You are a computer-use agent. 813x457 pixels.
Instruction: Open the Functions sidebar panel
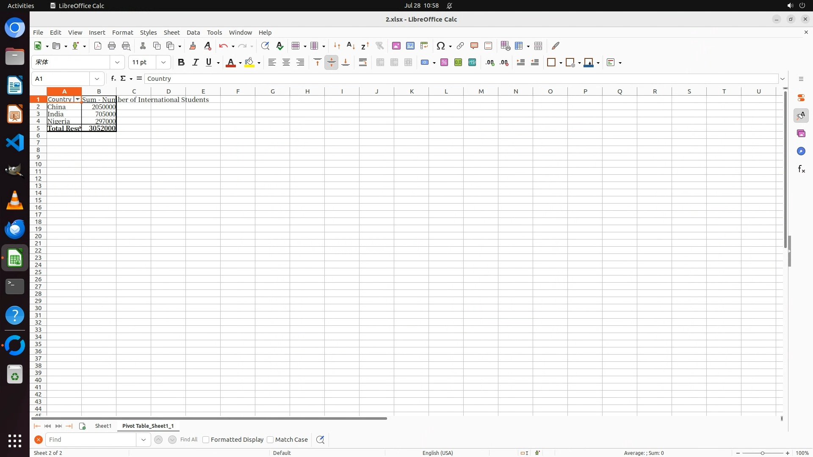(801, 169)
